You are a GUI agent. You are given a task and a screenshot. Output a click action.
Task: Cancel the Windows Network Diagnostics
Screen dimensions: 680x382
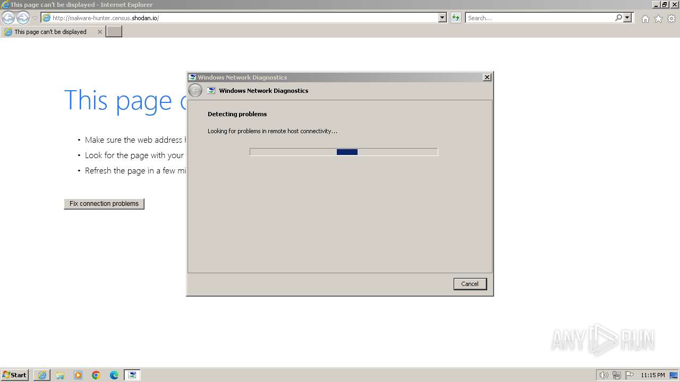pos(470,284)
